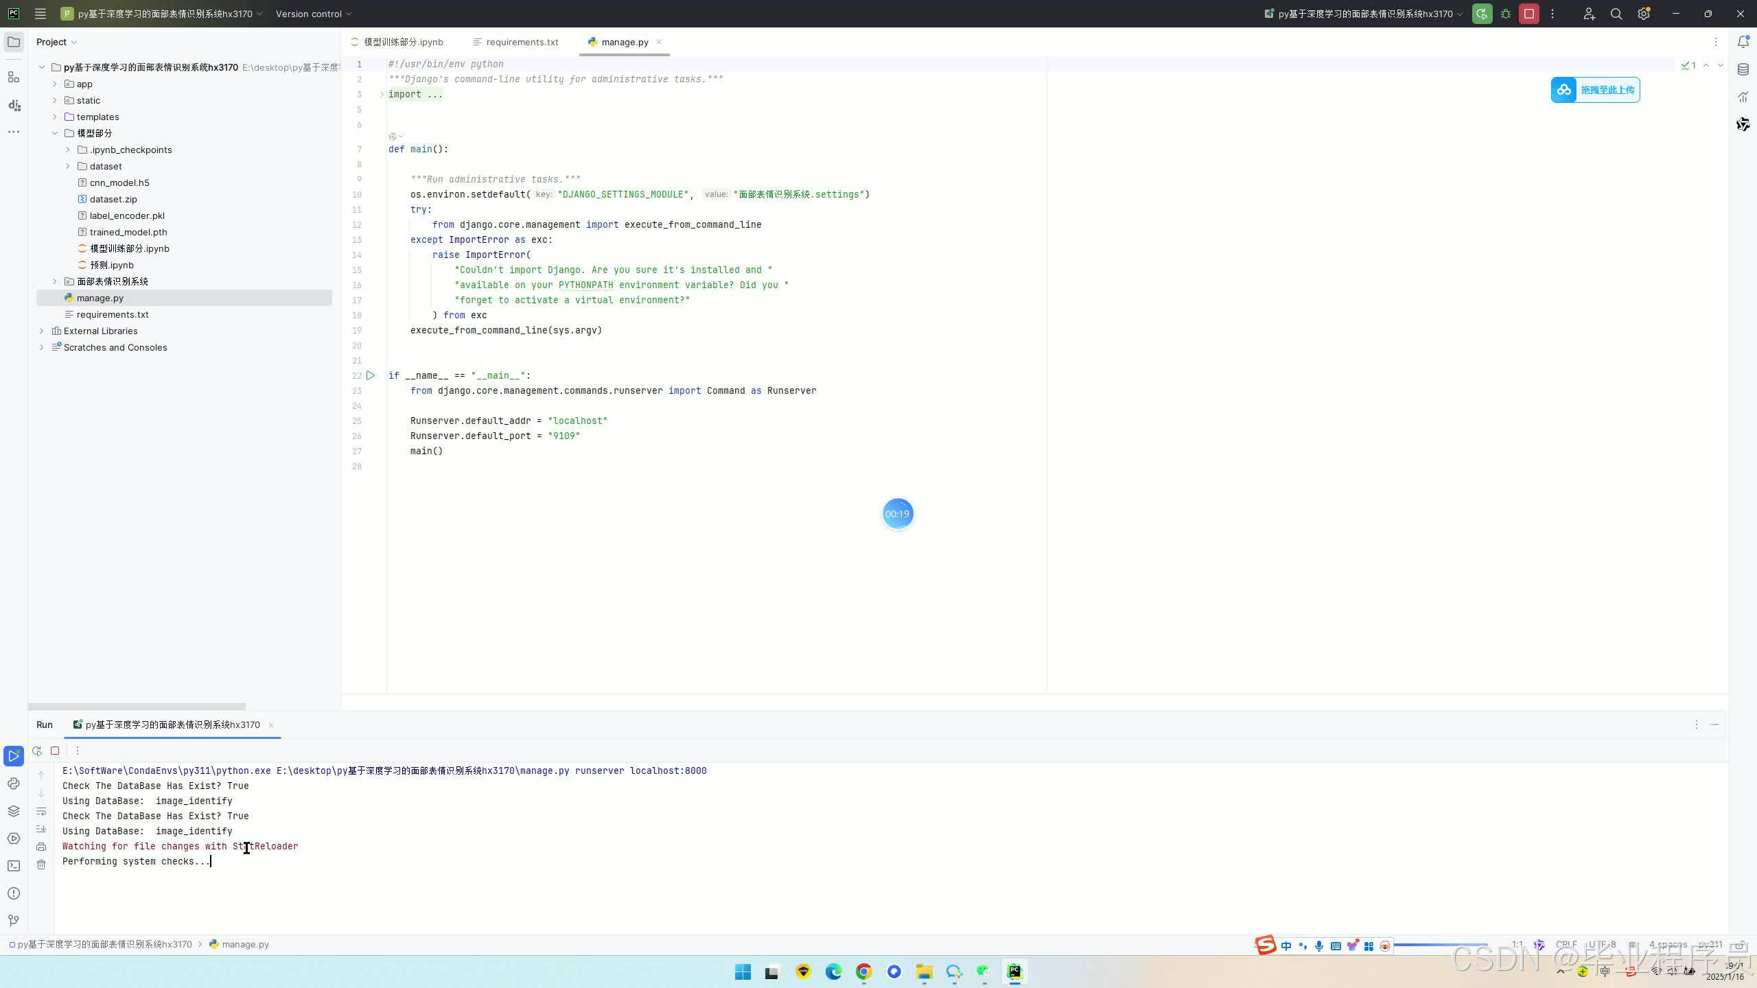Open Search Everywhere magnifier
This screenshot has width=1757, height=988.
pos(1616,14)
